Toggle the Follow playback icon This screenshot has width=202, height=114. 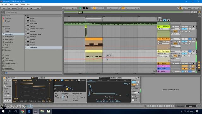64,8
